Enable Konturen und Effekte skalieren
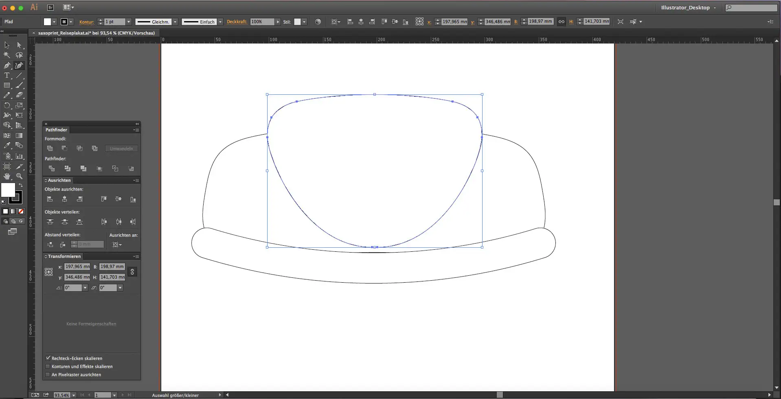Screen dimensions: 781x399 pyautogui.click(x=48, y=366)
